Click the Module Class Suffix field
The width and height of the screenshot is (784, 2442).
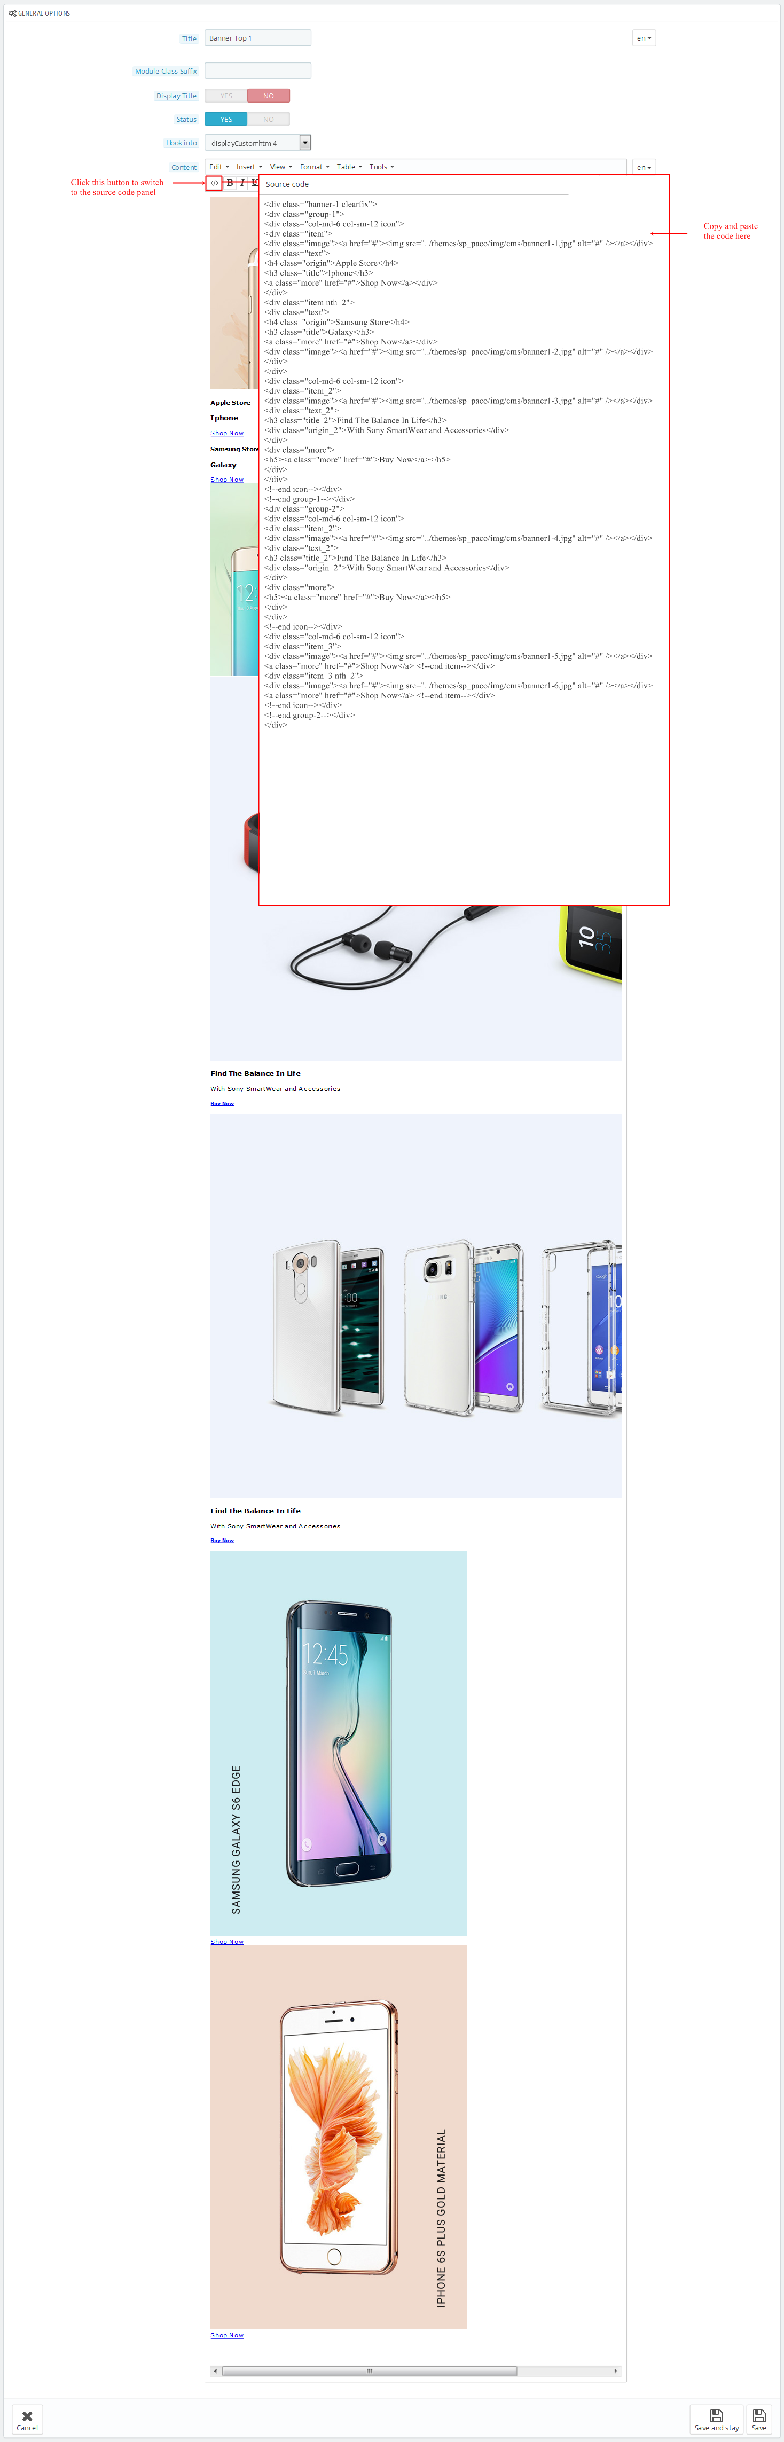(x=258, y=70)
